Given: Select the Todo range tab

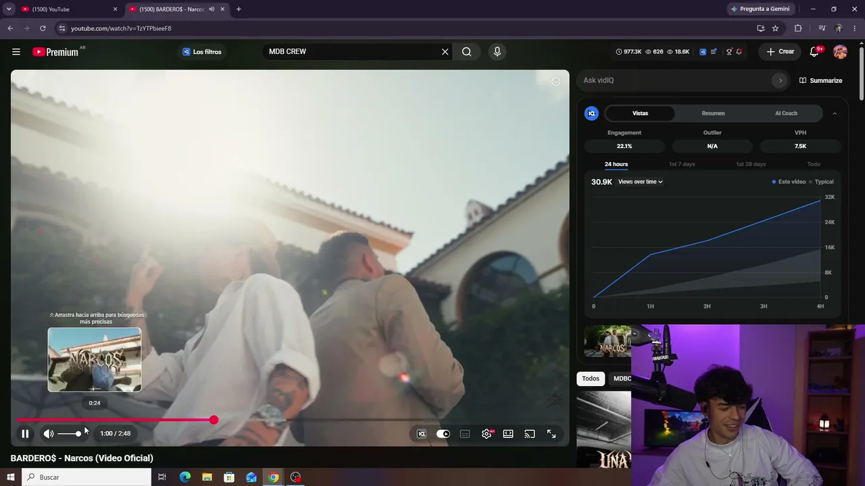Looking at the screenshot, I should point(814,164).
